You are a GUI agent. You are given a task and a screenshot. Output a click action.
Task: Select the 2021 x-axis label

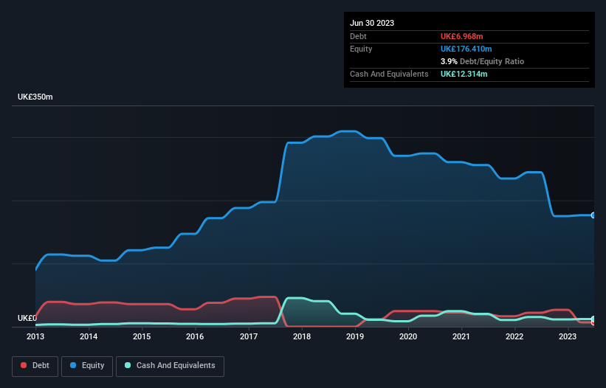pyautogui.click(x=461, y=336)
